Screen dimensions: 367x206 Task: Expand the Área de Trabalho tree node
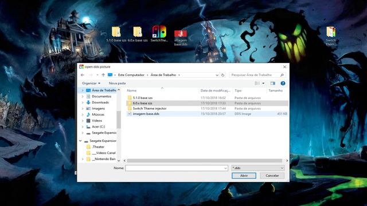coord(83,90)
